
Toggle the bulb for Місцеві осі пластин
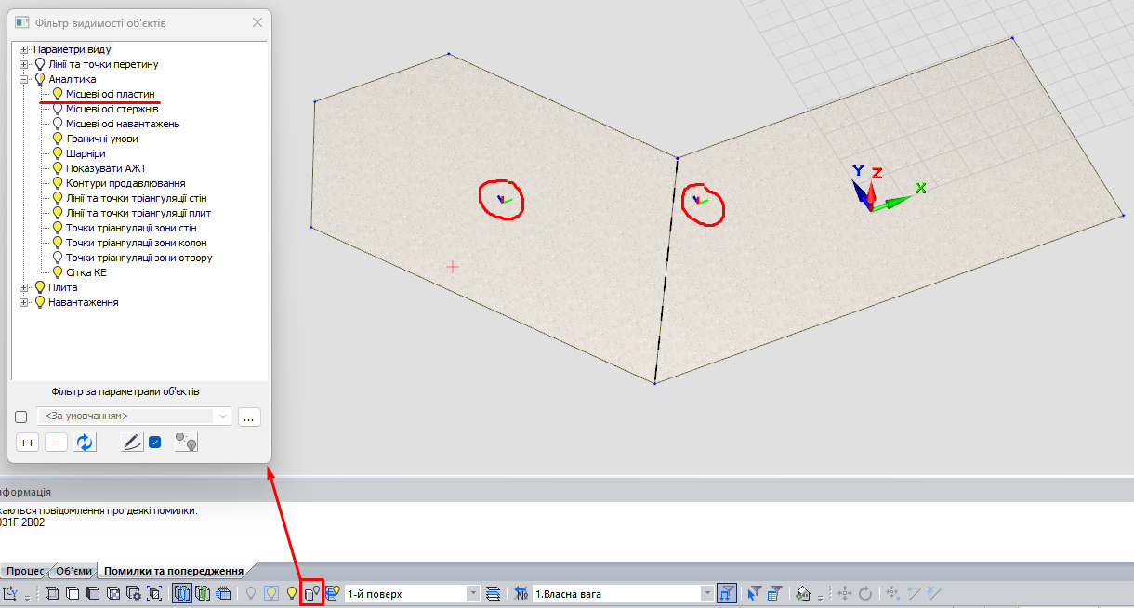58,94
